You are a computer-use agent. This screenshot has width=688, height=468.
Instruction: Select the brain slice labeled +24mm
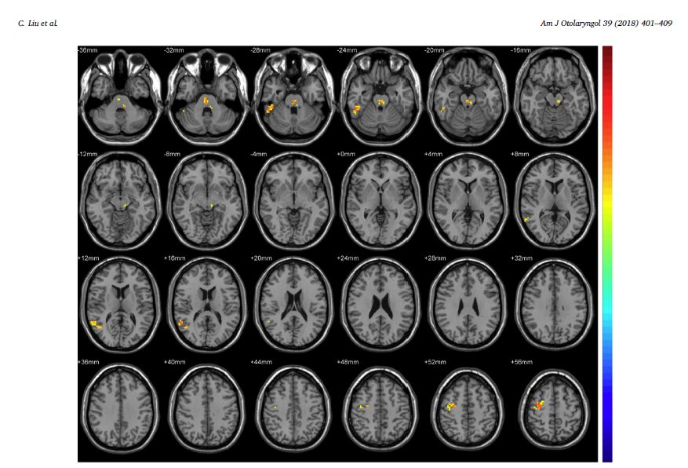tap(380, 305)
